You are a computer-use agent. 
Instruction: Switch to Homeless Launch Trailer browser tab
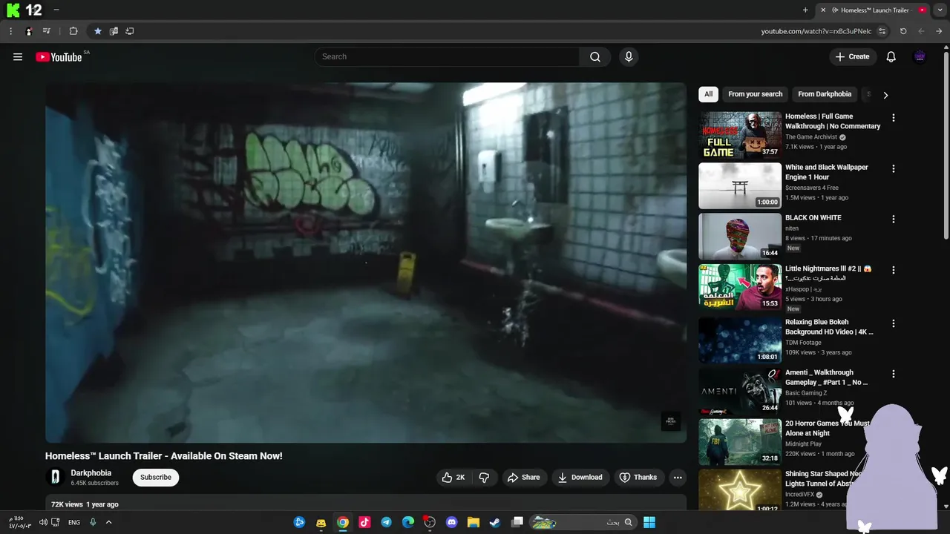[874, 10]
